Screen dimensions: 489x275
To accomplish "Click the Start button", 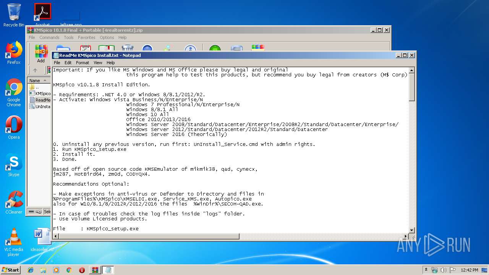I will [10, 270].
